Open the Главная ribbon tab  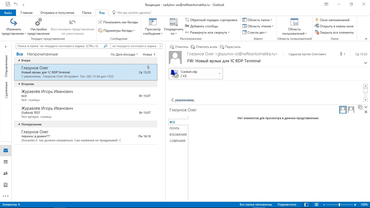[27, 13]
